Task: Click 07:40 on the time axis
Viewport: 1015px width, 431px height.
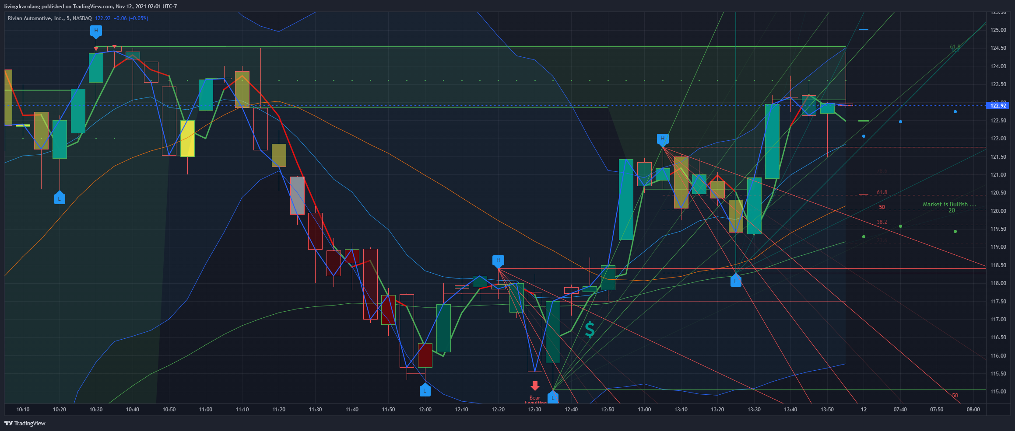Action: click(x=900, y=410)
